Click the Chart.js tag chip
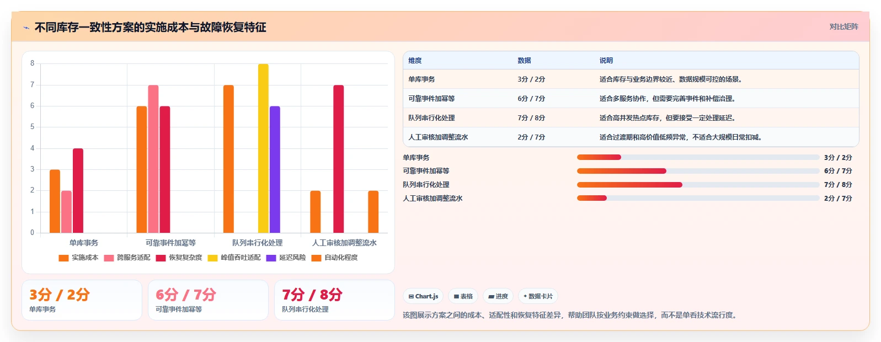 (423, 296)
